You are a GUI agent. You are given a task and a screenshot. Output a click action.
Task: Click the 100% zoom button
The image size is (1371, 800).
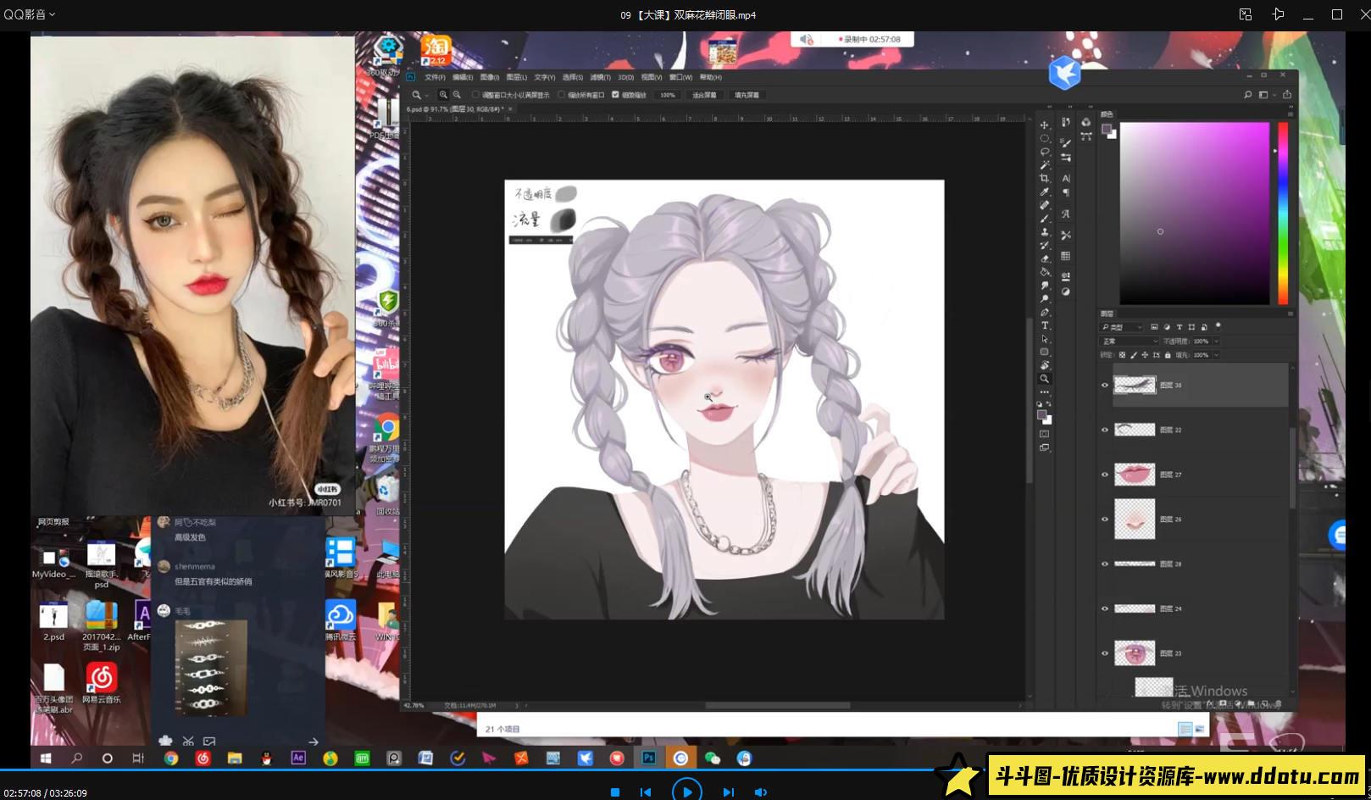tap(668, 95)
